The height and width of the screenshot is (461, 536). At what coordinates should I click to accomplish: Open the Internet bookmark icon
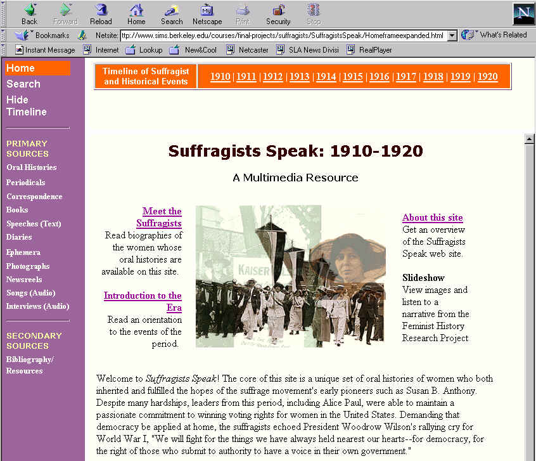[x=88, y=49]
